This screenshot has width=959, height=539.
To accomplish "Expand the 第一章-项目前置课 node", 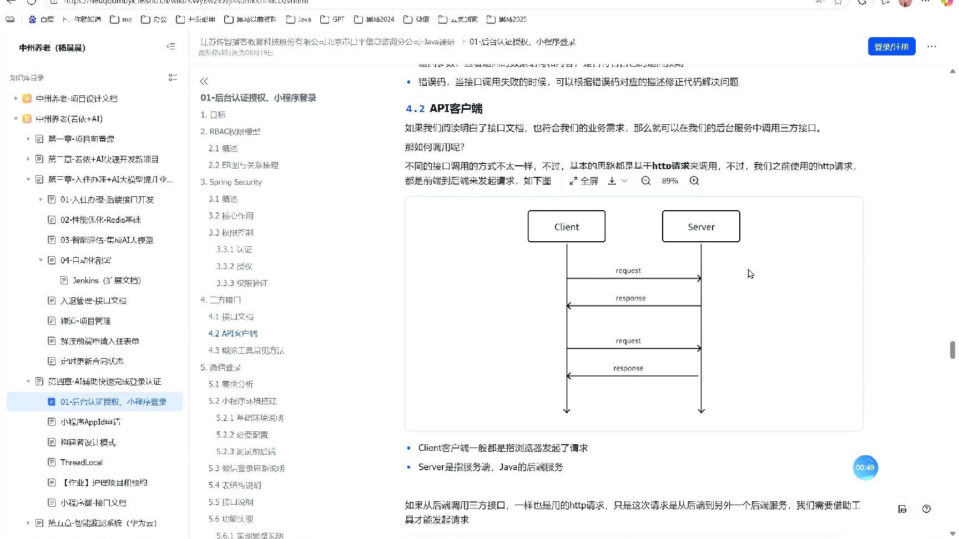I will [x=28, y=139].
